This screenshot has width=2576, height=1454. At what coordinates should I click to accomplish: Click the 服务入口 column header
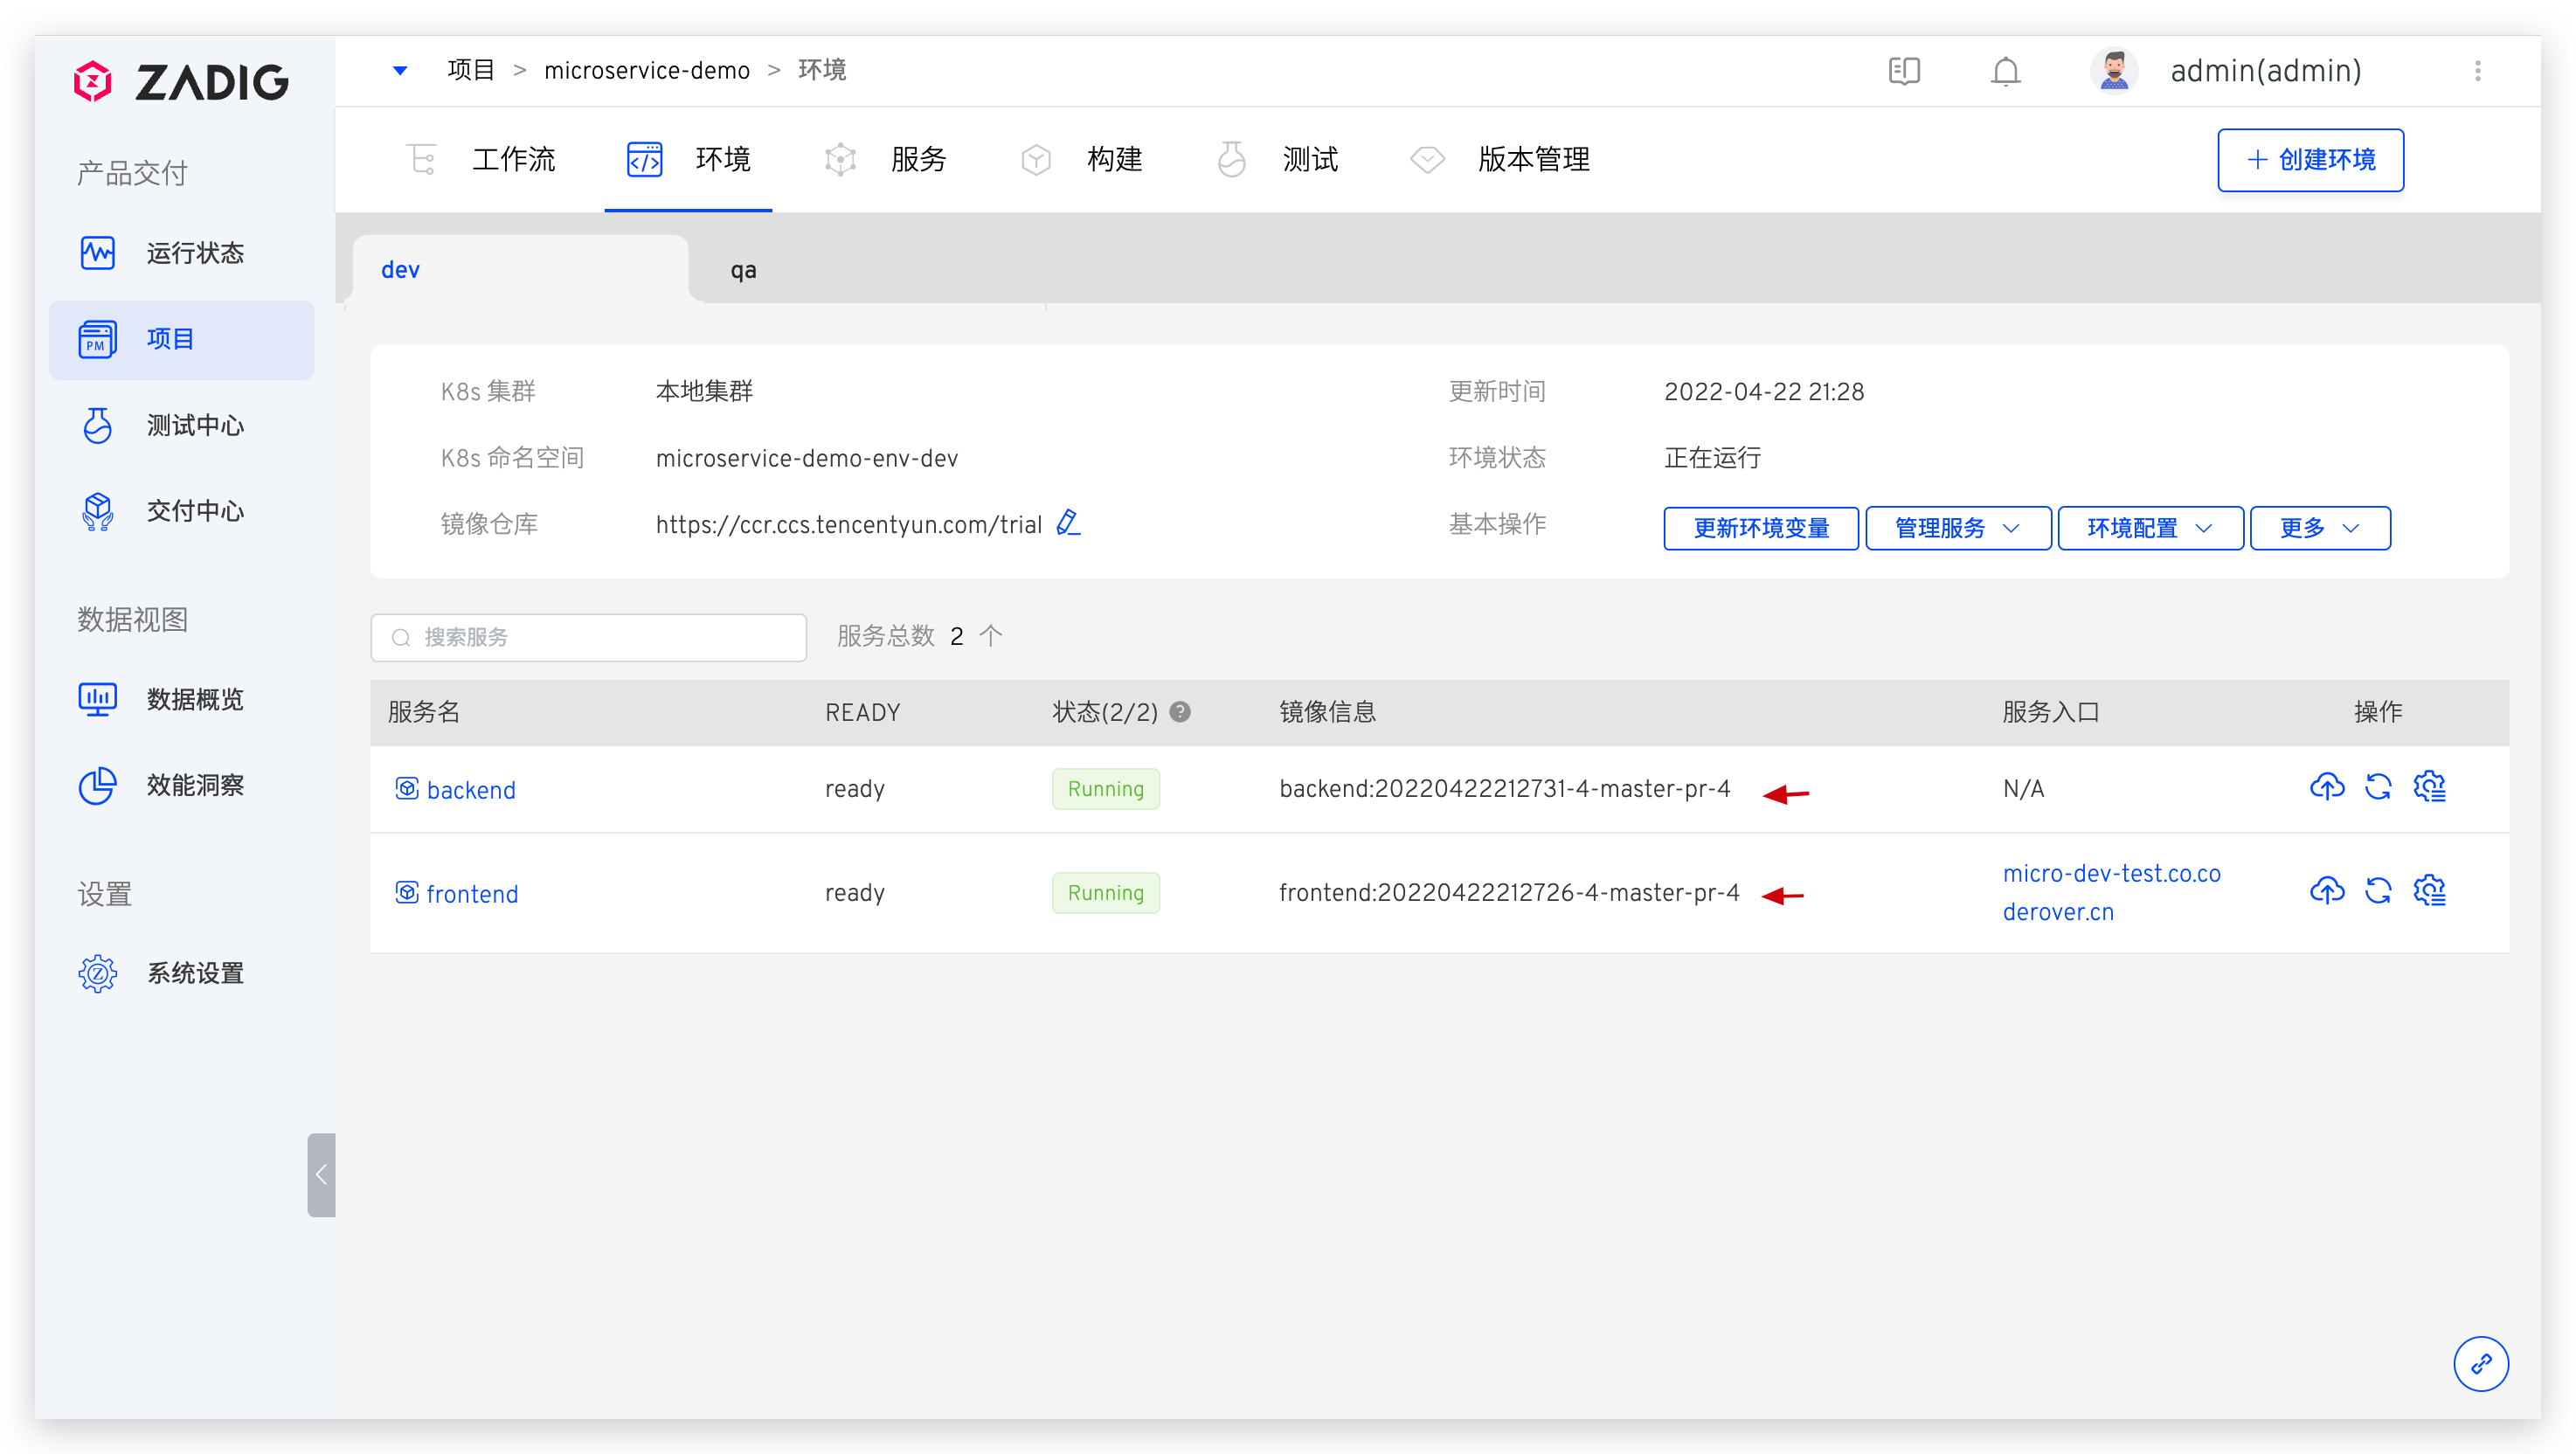click(x=2050, y=712)
